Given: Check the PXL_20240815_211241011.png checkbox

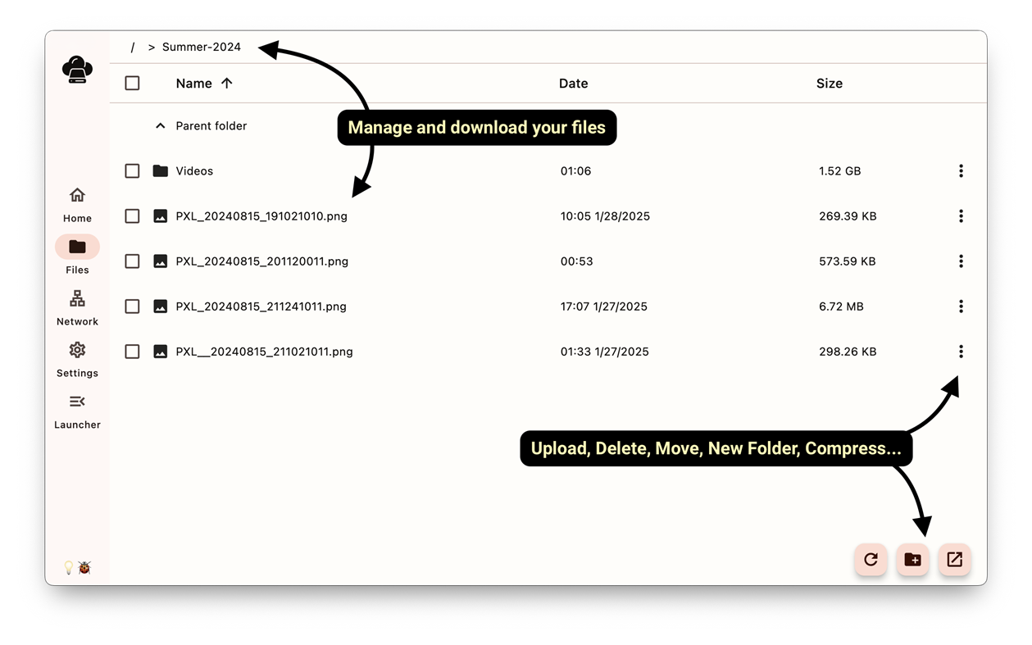Looking at the screenshot, I should tap(132, 306).
